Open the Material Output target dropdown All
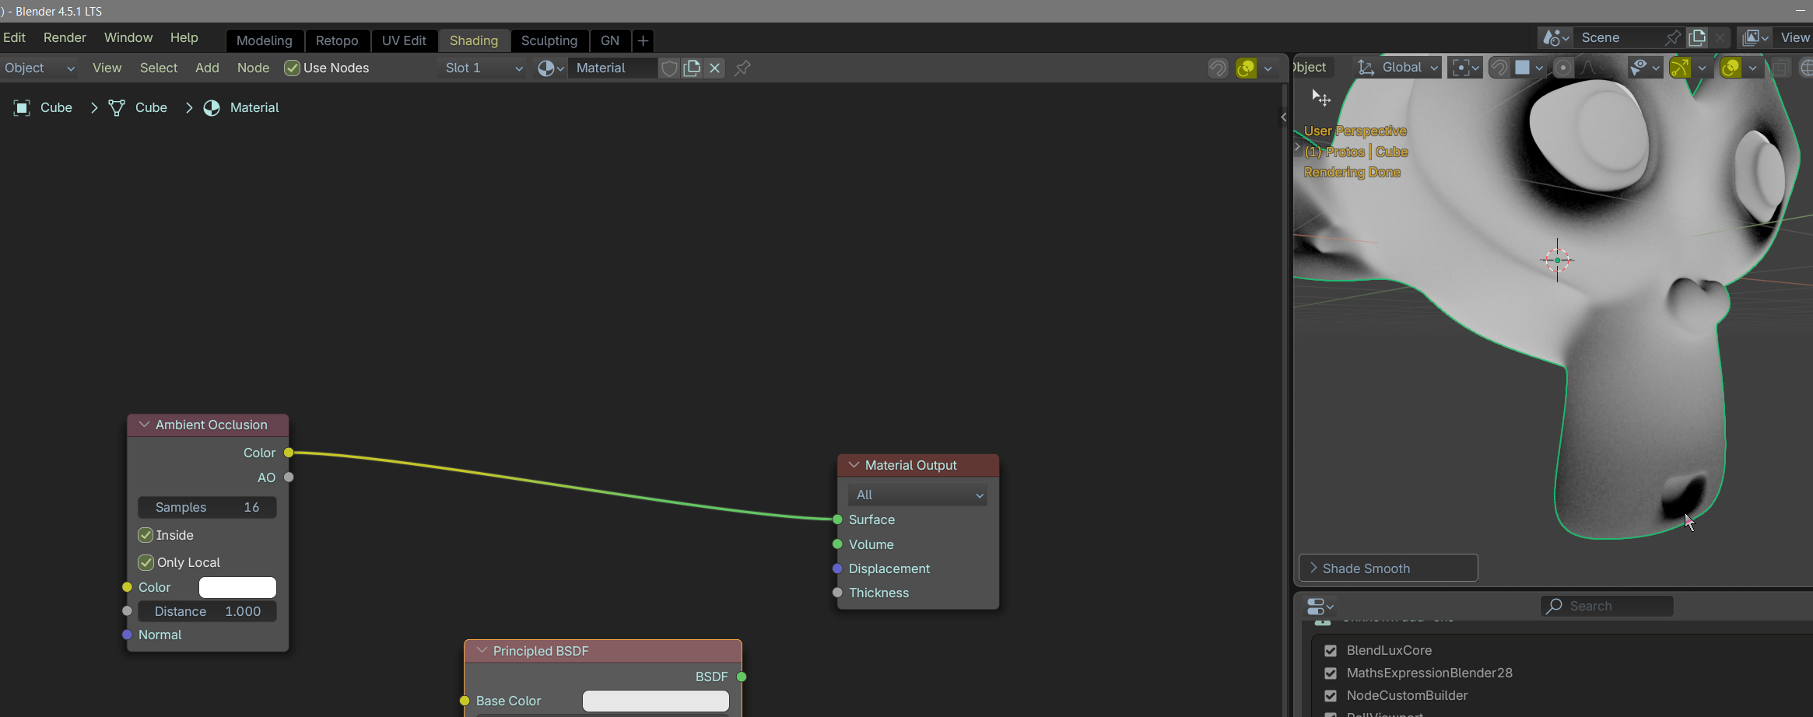 coord(917,495)
